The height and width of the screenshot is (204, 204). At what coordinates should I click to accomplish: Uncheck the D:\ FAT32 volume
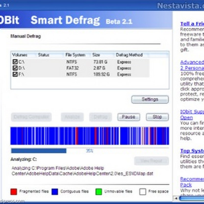click(15, 68)
